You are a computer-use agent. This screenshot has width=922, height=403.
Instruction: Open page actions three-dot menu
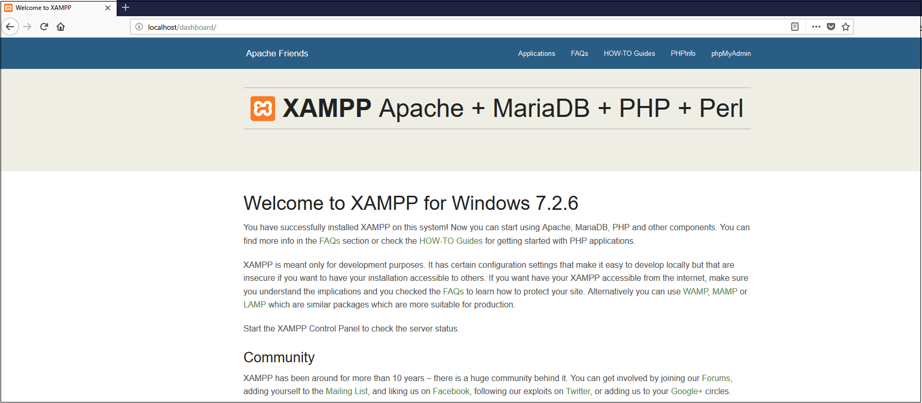point(816,27)
